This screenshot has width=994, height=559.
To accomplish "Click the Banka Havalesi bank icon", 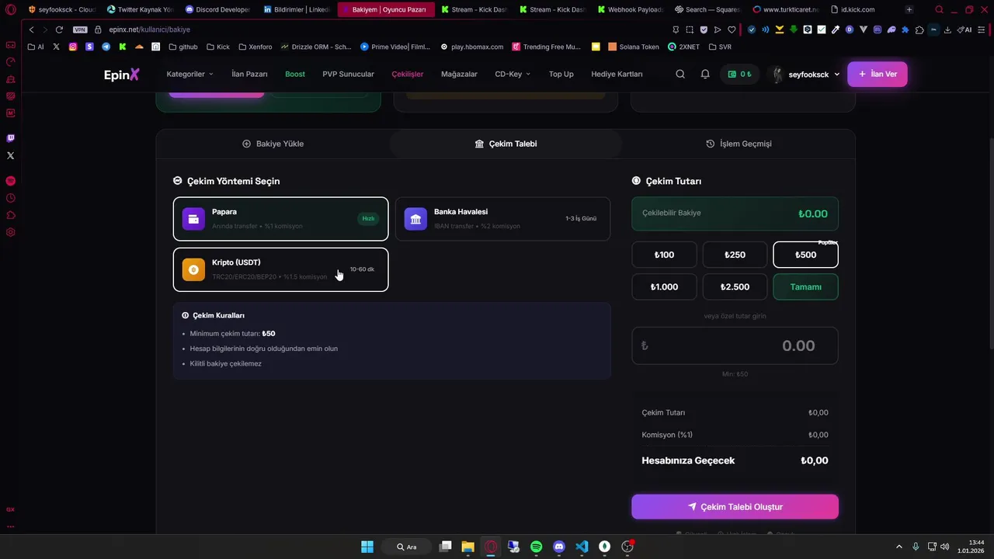I will tap(415, 219).
